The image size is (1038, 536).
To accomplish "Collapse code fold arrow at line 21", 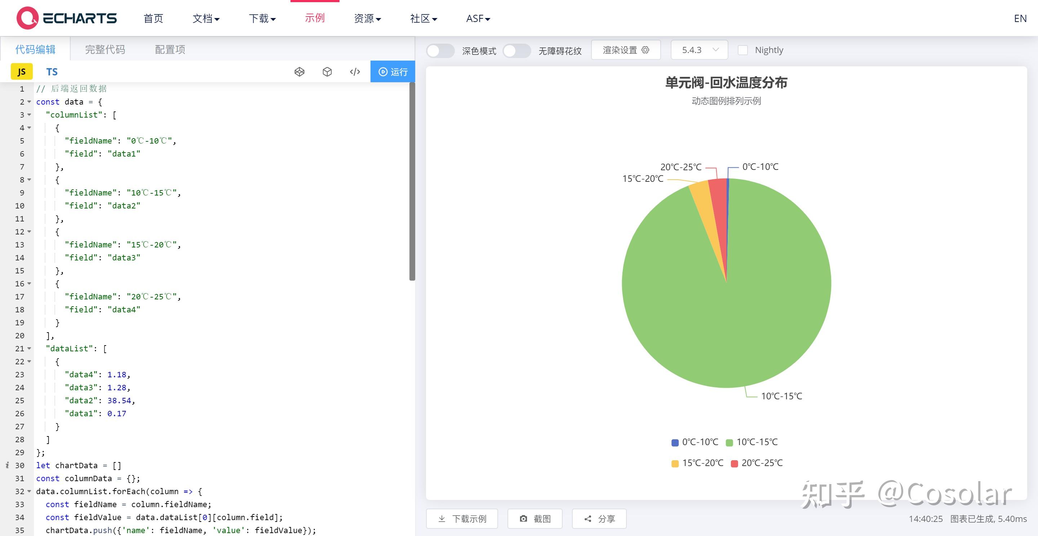I will [x=30, y=348].
